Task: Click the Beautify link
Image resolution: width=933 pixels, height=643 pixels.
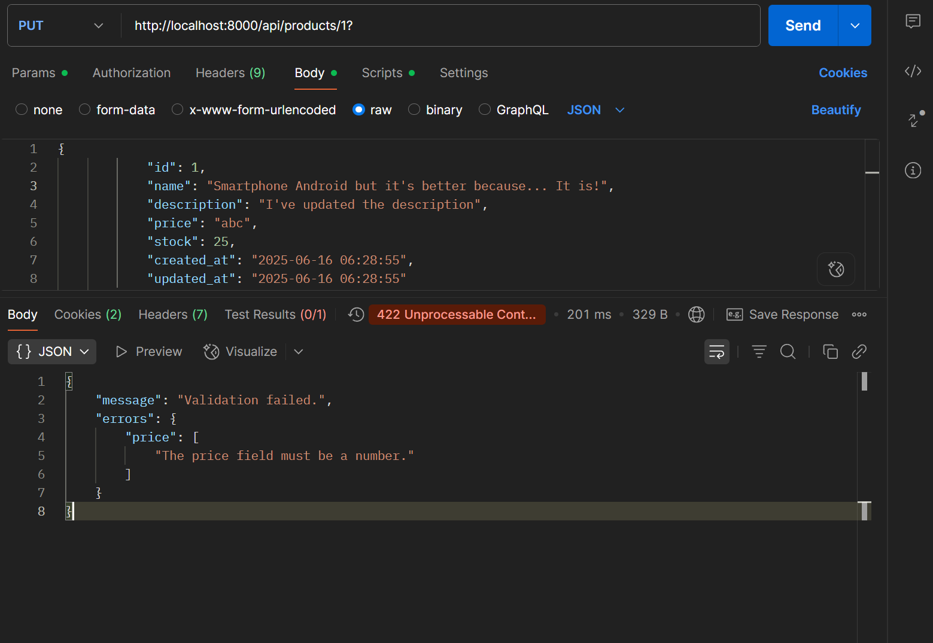Action: pyautogui.click(x=835, y=110)
